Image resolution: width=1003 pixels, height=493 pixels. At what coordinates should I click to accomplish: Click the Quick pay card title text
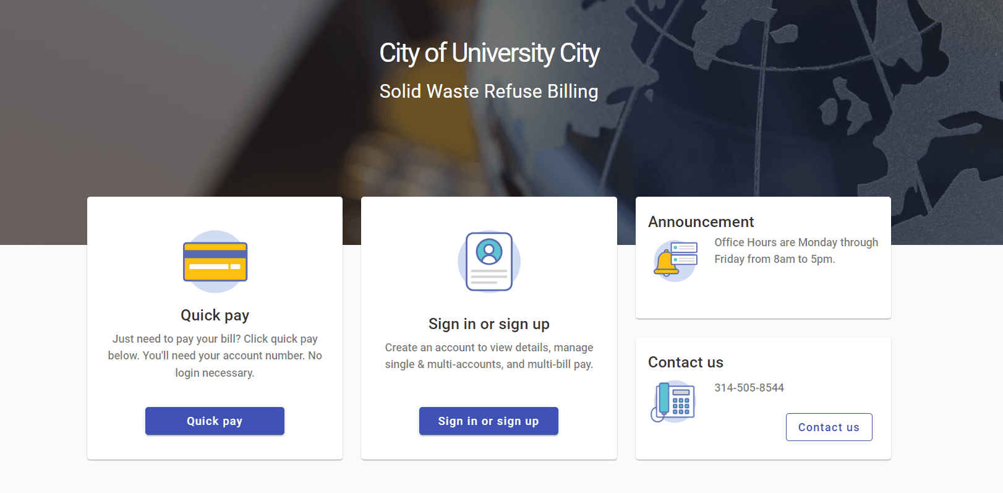(215, 315)
